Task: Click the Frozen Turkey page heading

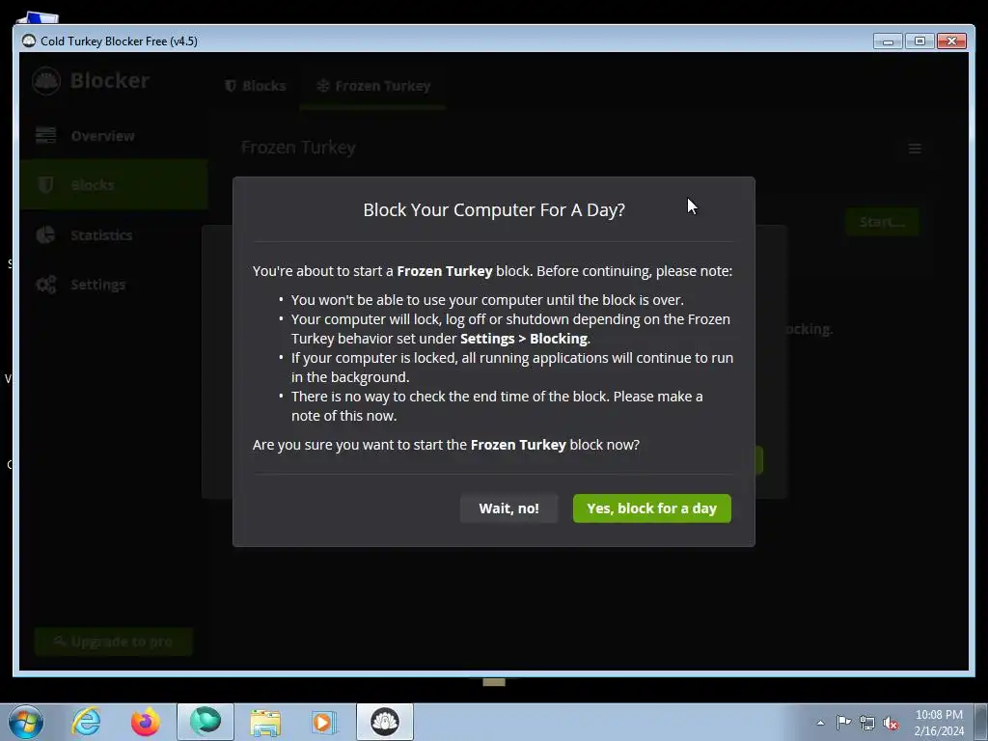Action: pos(298,148)
